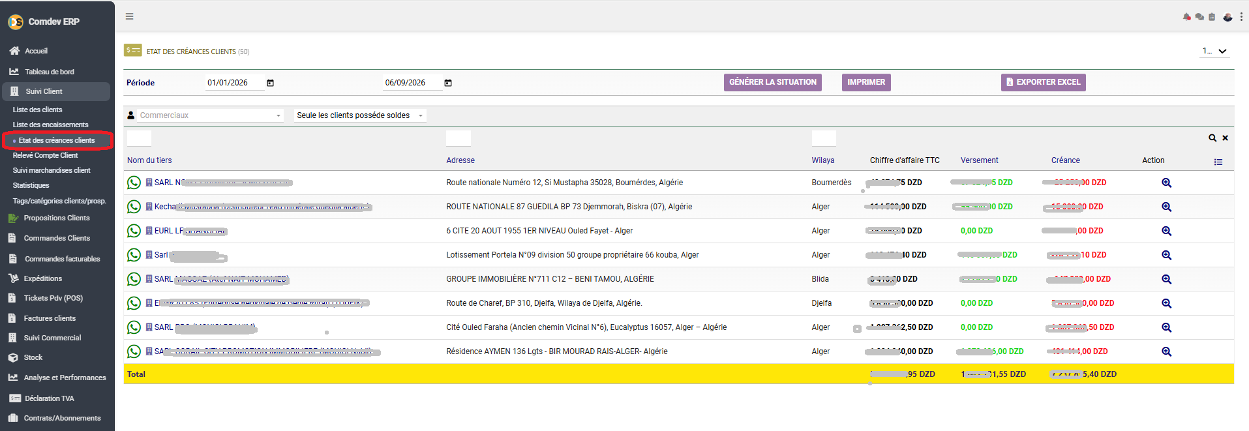Open calendar picker for start date 01/01/2026
The width and height of the screenshot is (1249, 431).
pos(270,83)
